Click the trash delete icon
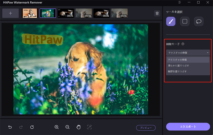This screenshot has height=135, width=213. (157, 13)
